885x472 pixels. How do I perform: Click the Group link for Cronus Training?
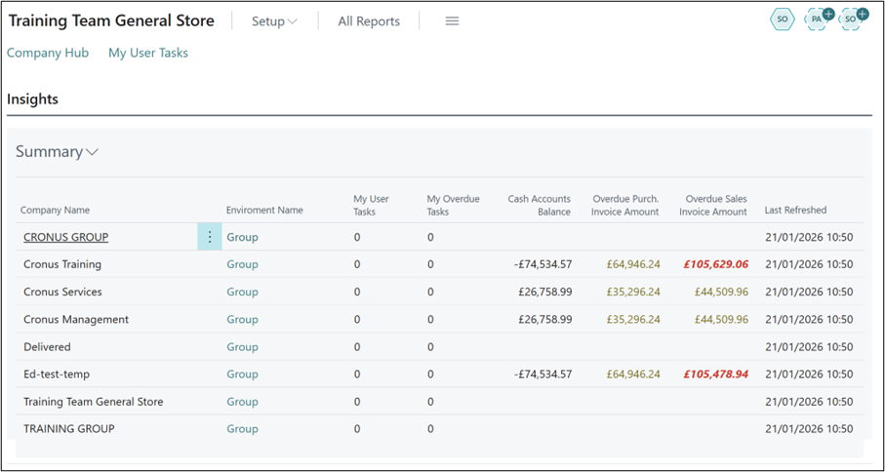(x=242, y=264)
